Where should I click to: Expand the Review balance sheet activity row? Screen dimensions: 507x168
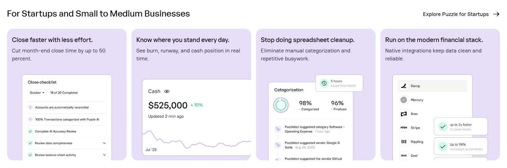104,155
